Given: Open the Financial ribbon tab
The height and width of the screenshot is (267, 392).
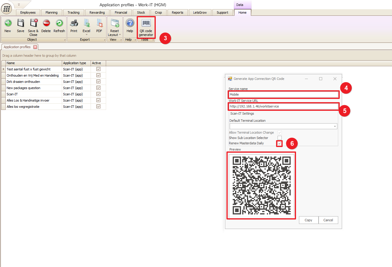Looking at the screenshot, I should pyautogui.click(x=121, y=12).
